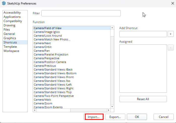Screen dimensions: 176x123
Task: Select Camera/Perspective in the list
Action: pos(72,58)
